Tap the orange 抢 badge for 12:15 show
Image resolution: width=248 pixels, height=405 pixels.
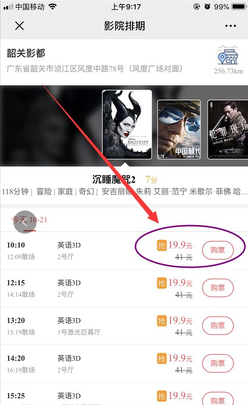161,283
